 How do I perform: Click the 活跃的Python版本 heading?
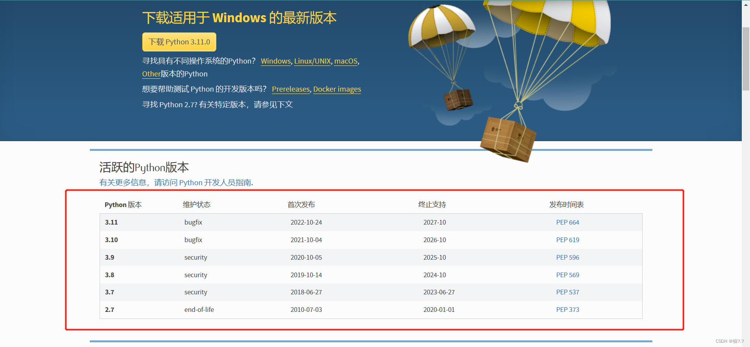pyautogui.click(x=144, y=168)
